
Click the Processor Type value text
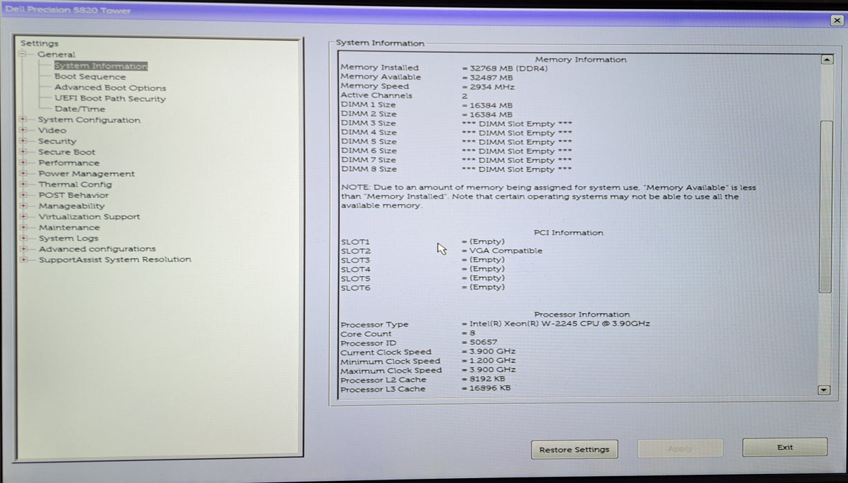(x=556, y=324)
